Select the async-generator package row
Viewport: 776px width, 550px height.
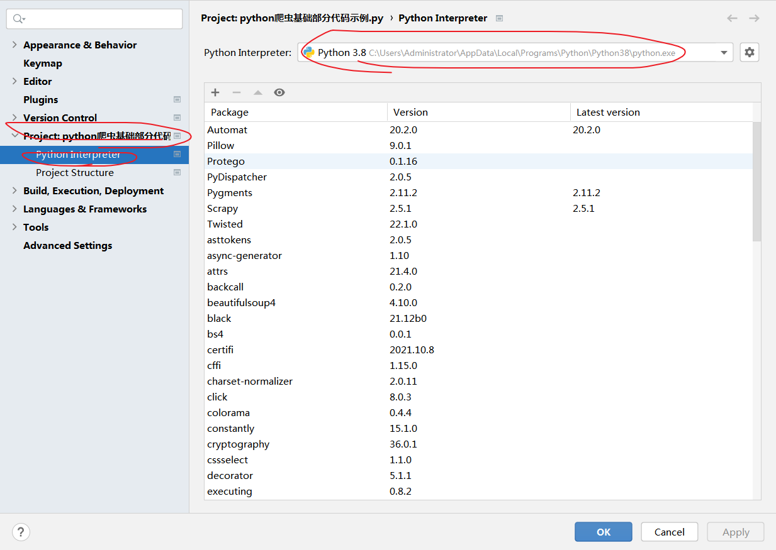point(478,255)
